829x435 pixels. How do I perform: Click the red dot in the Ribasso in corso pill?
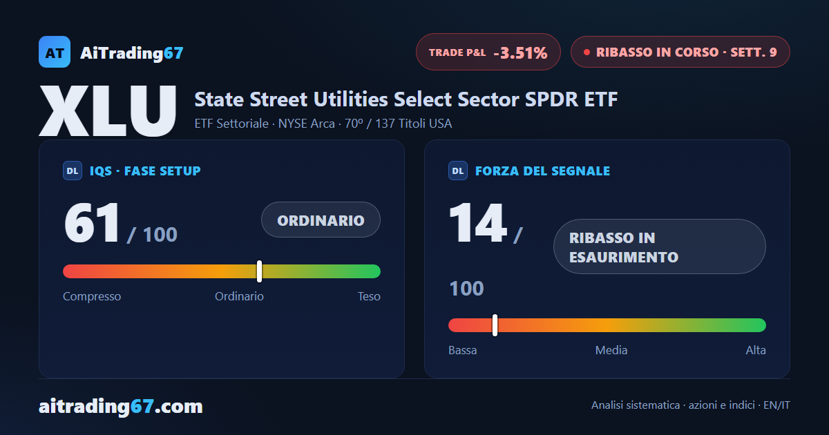point(587,52)
